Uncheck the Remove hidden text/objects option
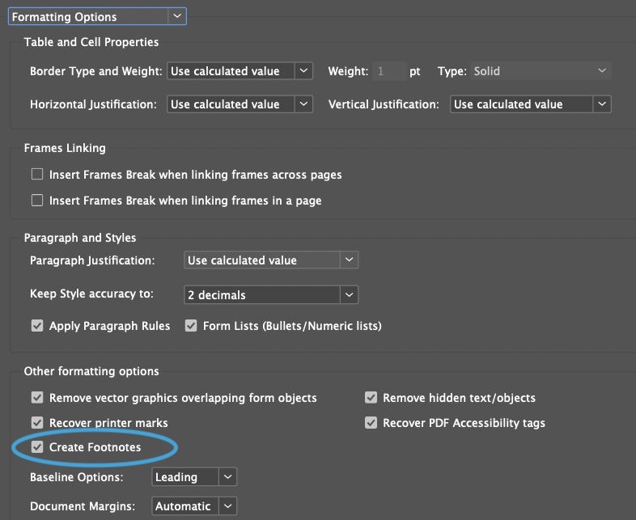Image resolution: width=636 pixels, height=520 pixels. tap(371, 398)
